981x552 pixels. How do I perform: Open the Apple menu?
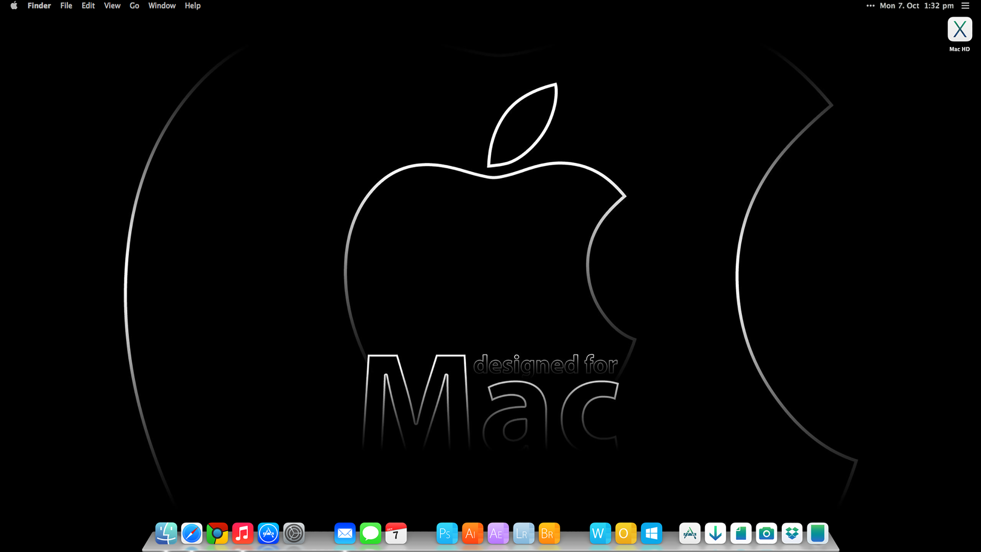(x=14, y=6)
